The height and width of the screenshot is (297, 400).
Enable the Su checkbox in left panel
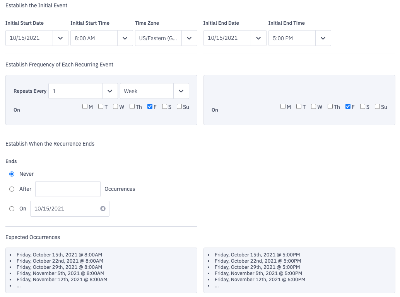pos(179,107)
